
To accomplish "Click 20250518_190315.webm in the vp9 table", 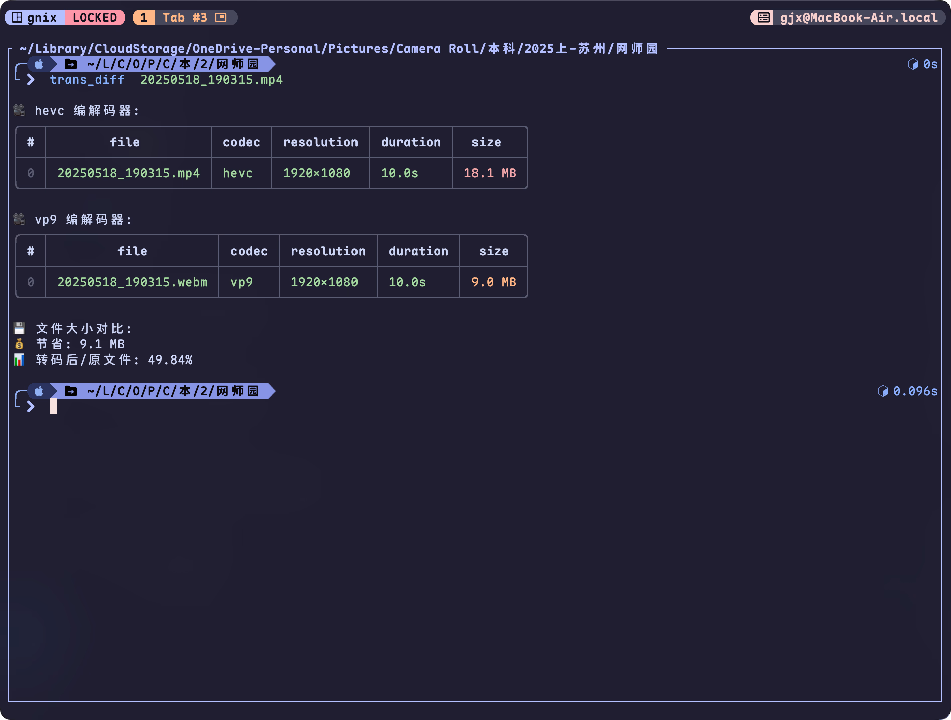I will click(x=132, y=282).
